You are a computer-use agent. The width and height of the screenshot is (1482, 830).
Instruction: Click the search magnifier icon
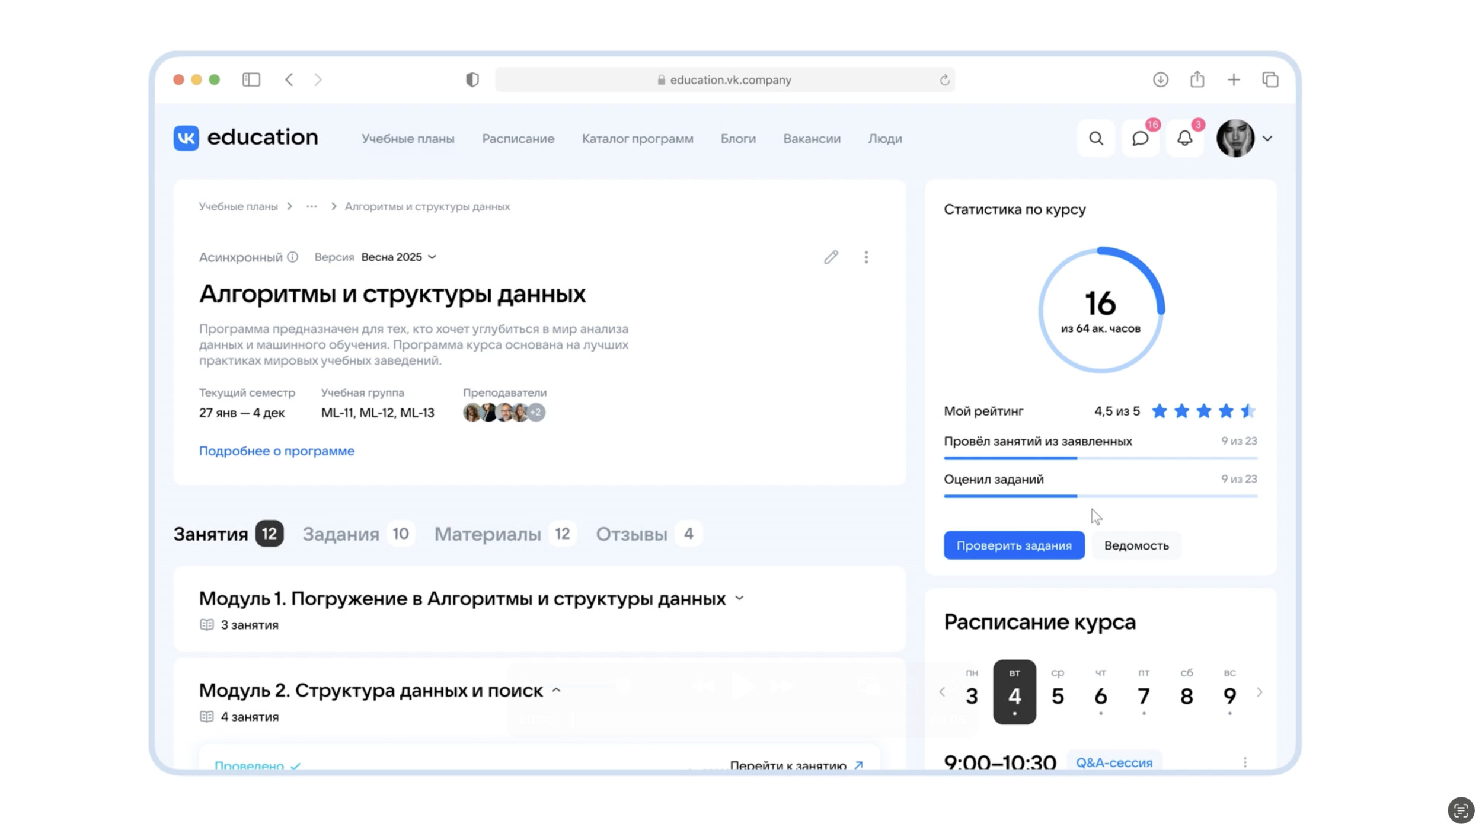[x=1095, y=139]
